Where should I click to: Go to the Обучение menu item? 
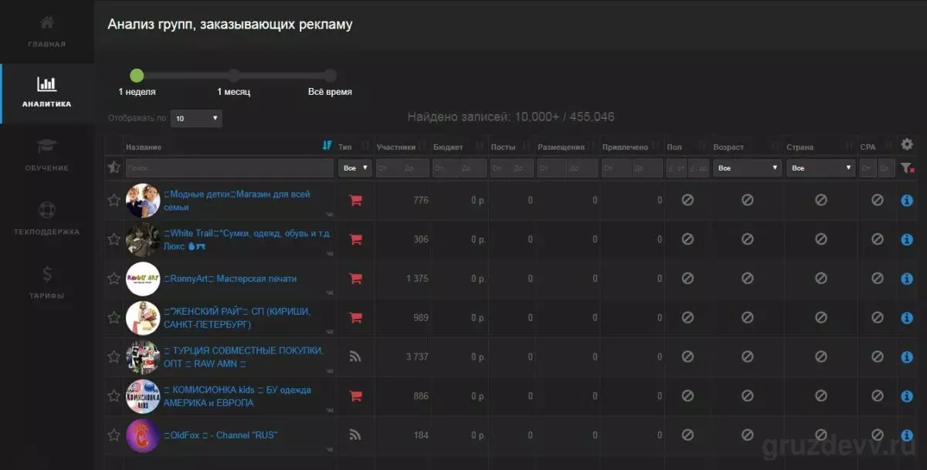pos(47,155)
